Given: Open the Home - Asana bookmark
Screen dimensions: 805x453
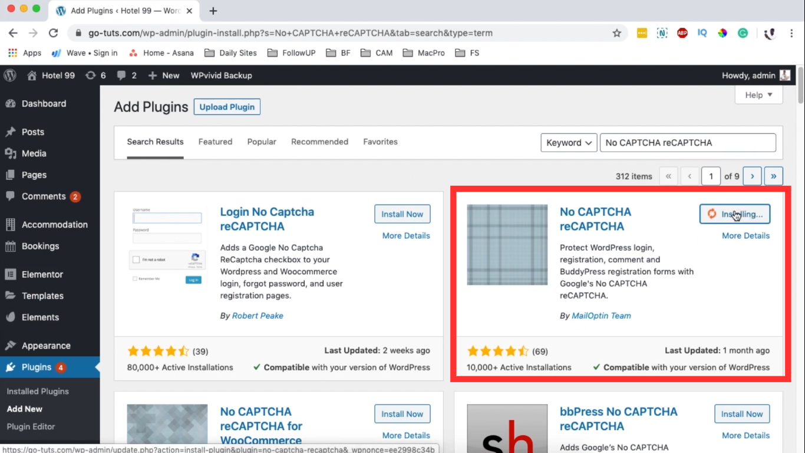Looking at the screenshot, I should pos(161,52).
